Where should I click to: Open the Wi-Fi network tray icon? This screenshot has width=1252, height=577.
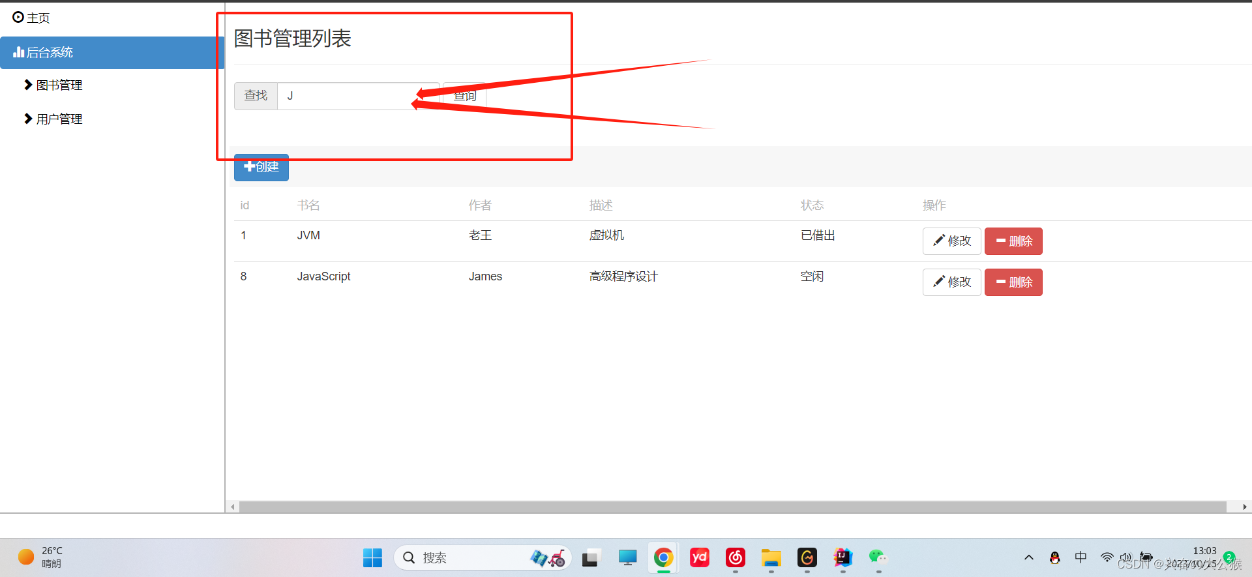(x=1107, y=557)
